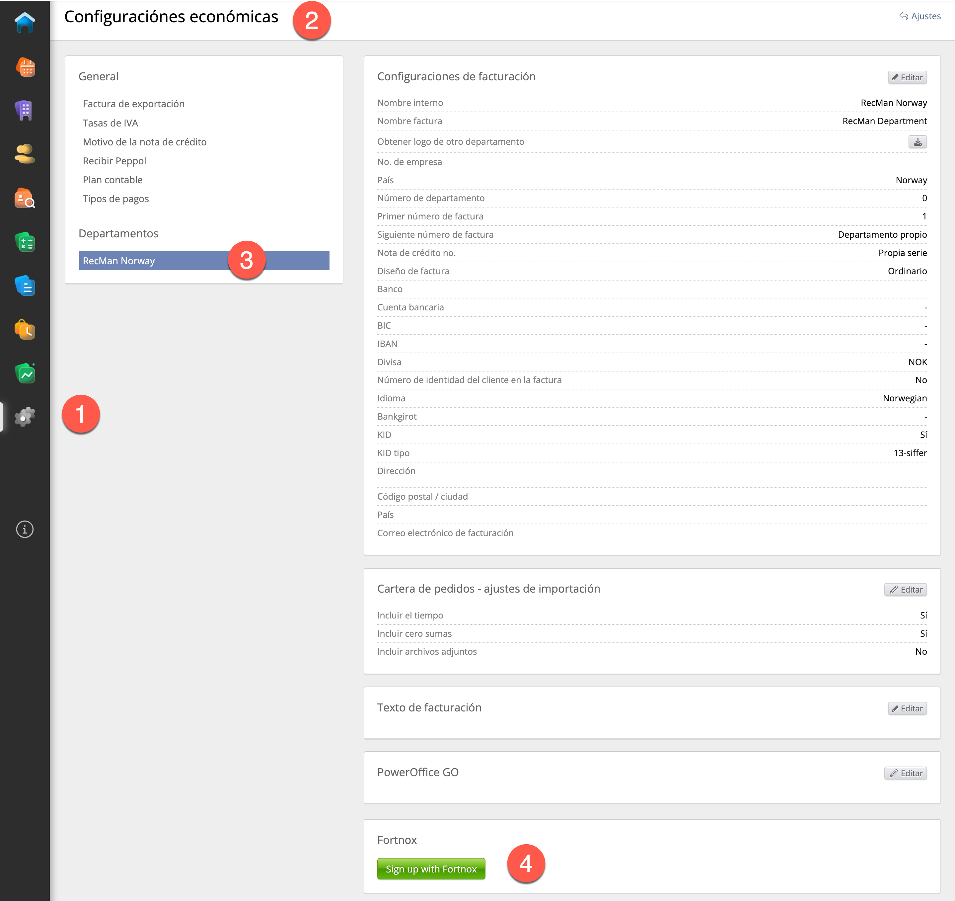
Task: Click the 'Cuenta bancaria' label
Action: pos(410,307)
